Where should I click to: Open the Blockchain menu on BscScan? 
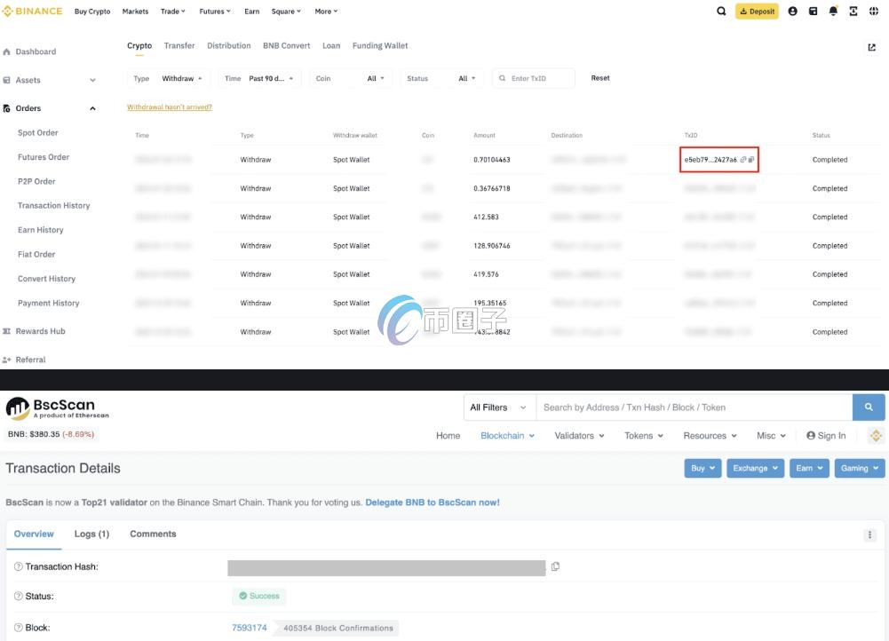pyautogui.click(x=507, y=436)
